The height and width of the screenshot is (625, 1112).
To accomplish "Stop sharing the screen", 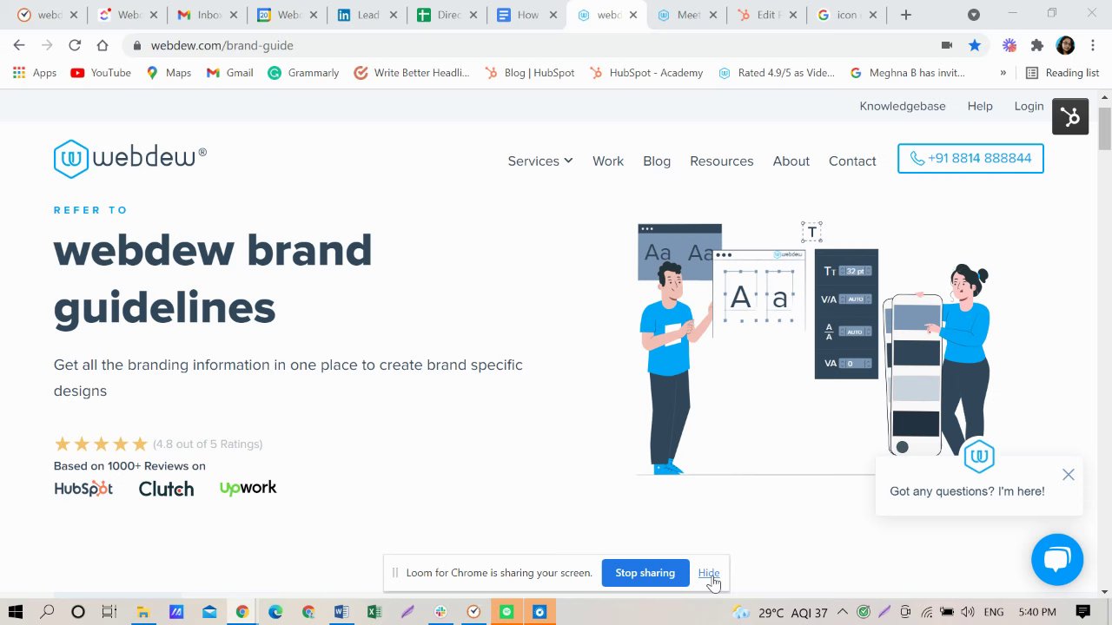I will click(x=645, y=573).
